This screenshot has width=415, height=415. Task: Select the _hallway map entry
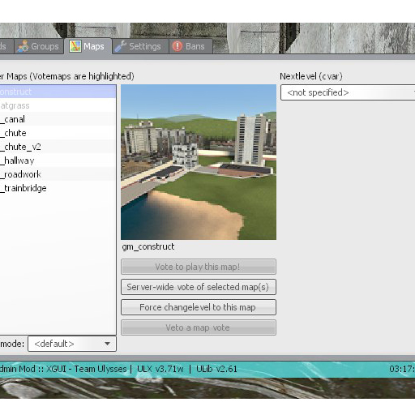[x=58, y=160]
